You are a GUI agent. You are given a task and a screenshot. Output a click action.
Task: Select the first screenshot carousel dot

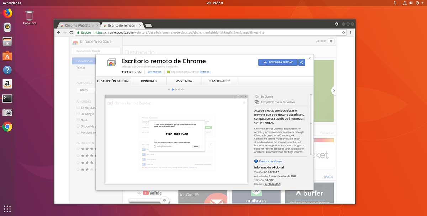(x=169, y=89)
